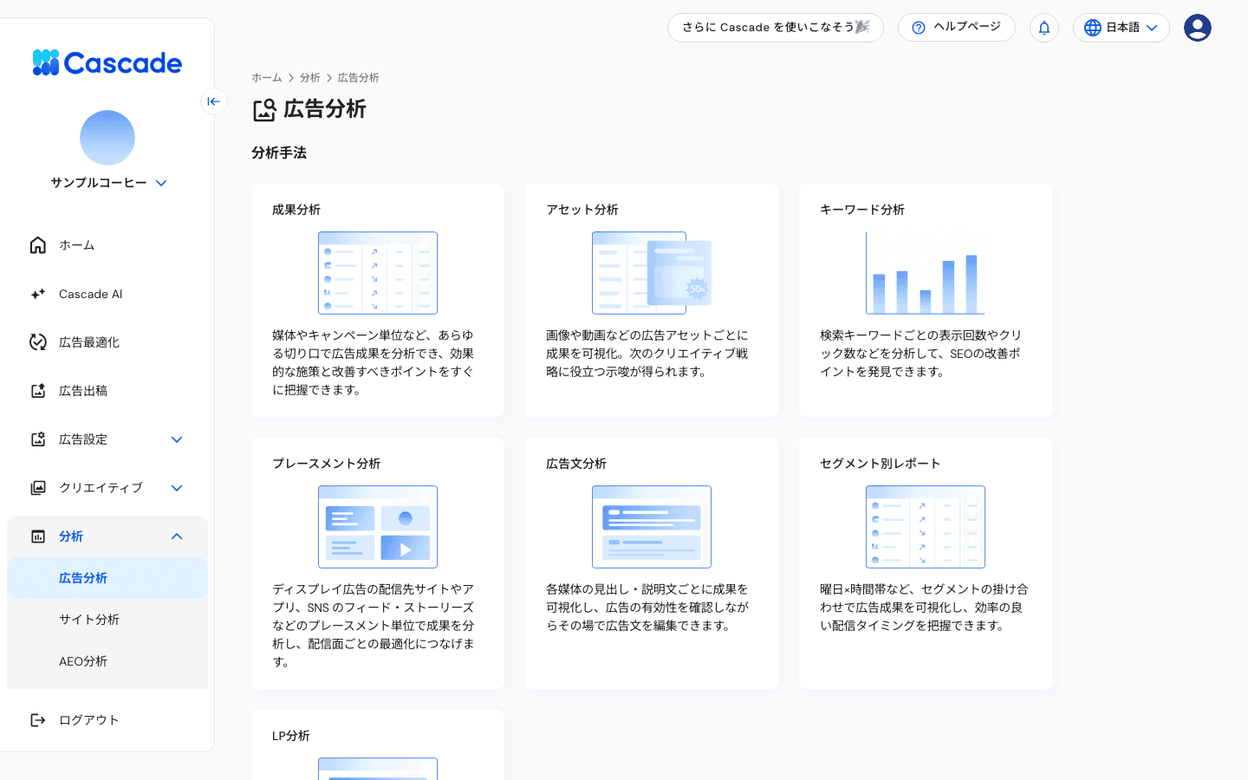Image resolution: width=1248 pixels, height=780 pixels.
Task: Click the キーワード分析 bar chart illustration
Action: click(926, 273)
